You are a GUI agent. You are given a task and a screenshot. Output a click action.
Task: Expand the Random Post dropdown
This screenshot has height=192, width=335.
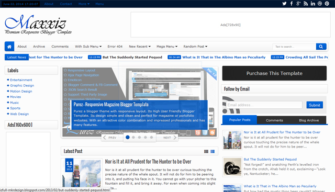(x=195, y=47)
